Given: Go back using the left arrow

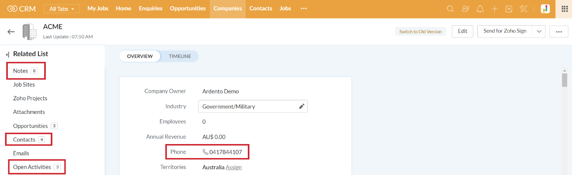Looking at the screenshot, I should pos(11,32).
